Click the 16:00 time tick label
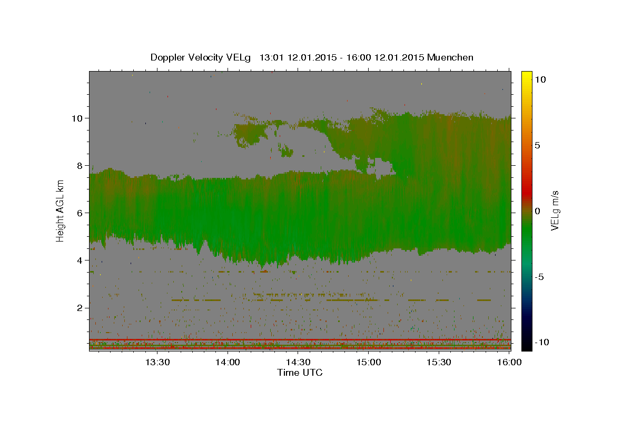This screenshot has height=421, width=632. click(x=509, y=362)
